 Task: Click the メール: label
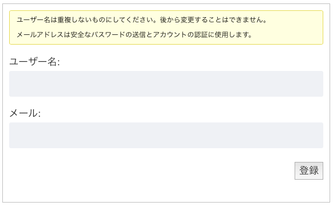25,113
